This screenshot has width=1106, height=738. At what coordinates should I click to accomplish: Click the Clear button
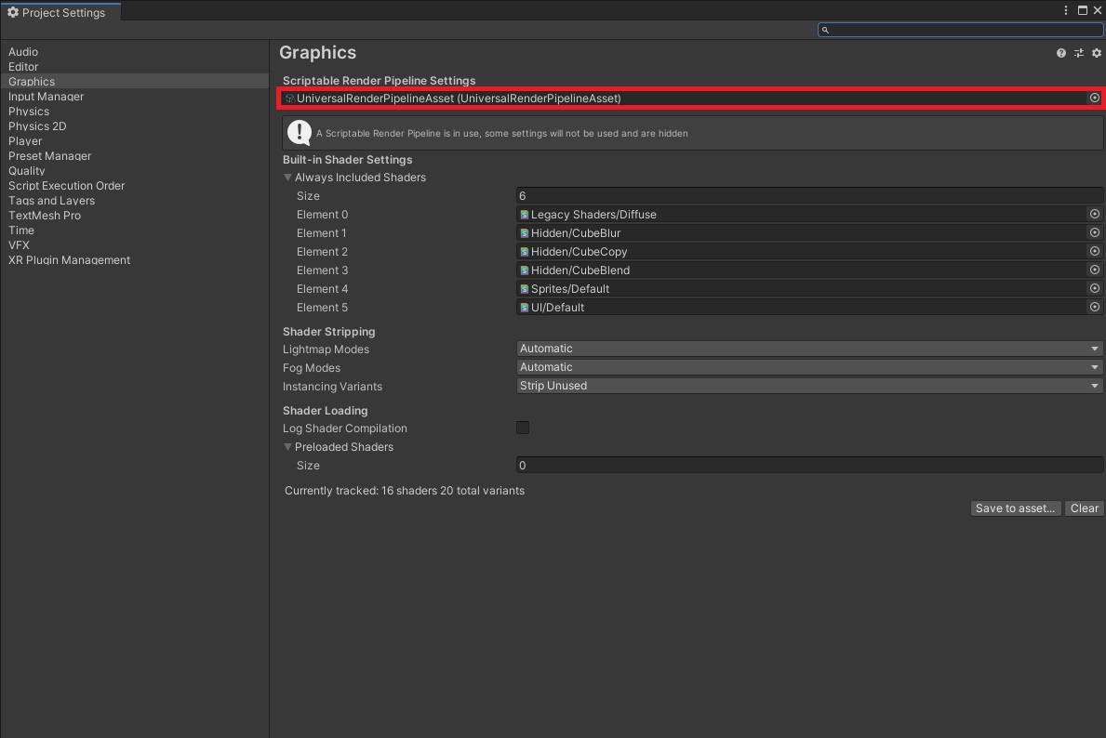[x=1084, y=508]
